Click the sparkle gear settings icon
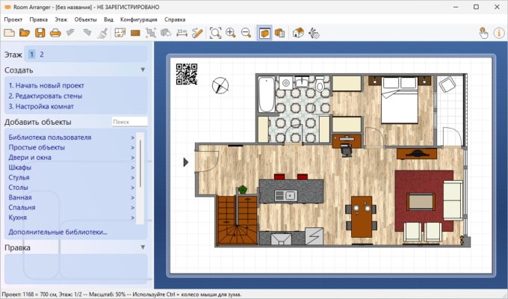The width and height of the screenshot is (508, 299). [x=314, y=33]
